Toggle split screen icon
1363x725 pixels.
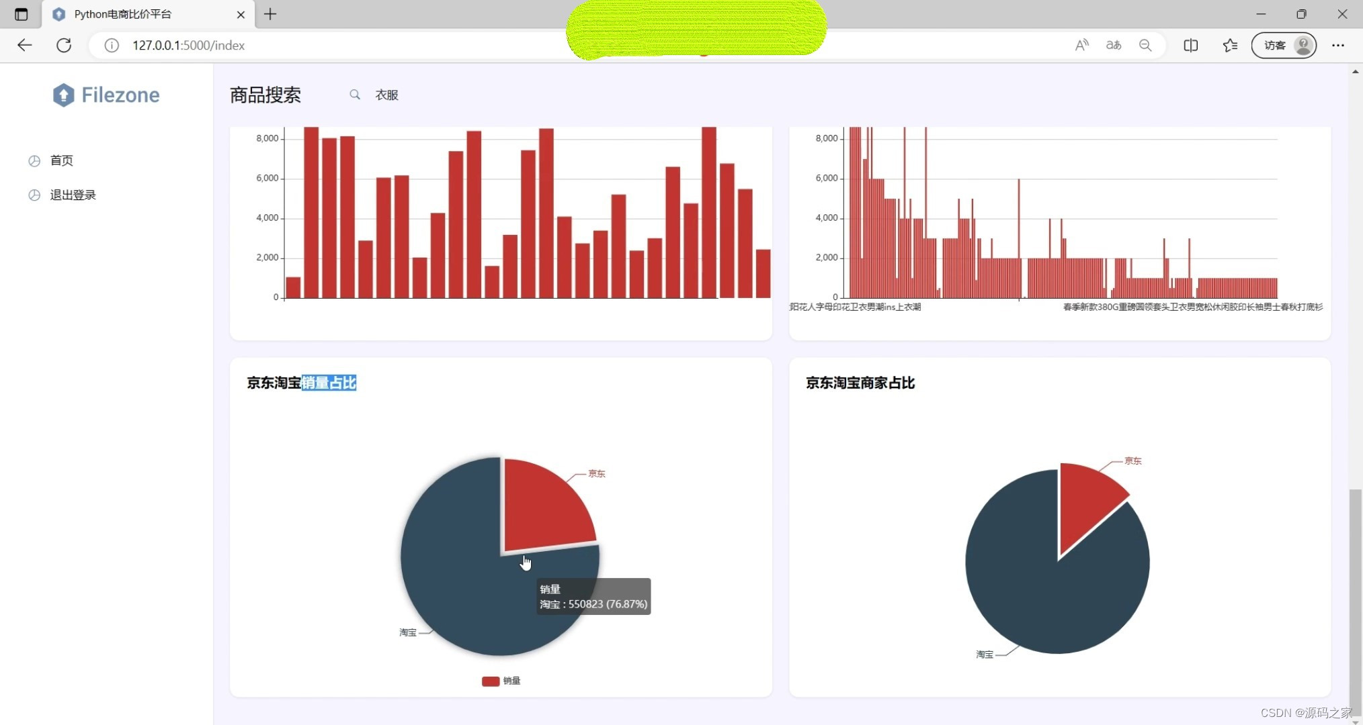point(1190,45)
